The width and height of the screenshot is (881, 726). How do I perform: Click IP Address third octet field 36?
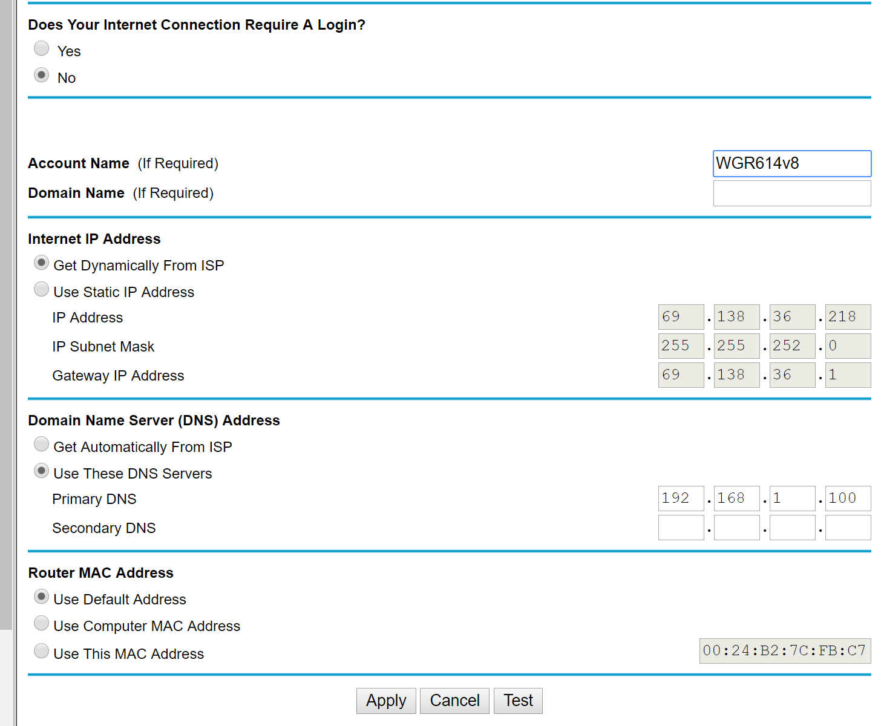[793, 317]
